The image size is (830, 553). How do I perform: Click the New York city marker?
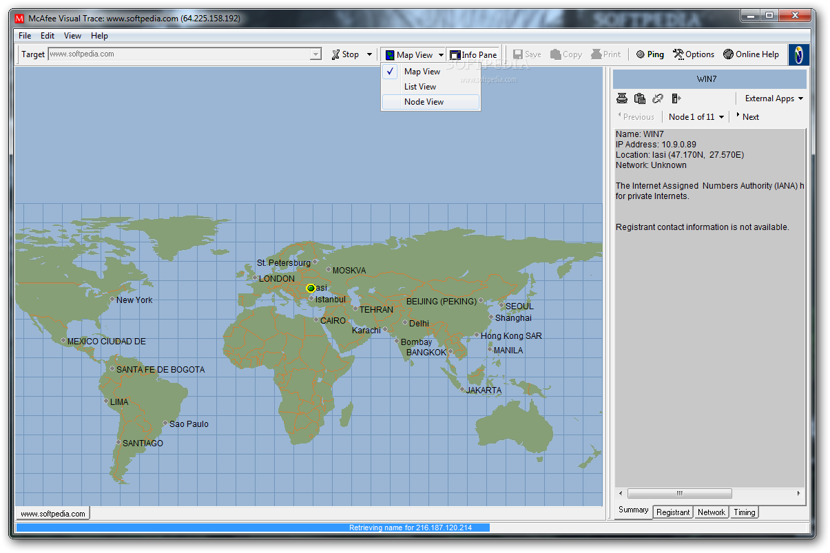point(112,299)
